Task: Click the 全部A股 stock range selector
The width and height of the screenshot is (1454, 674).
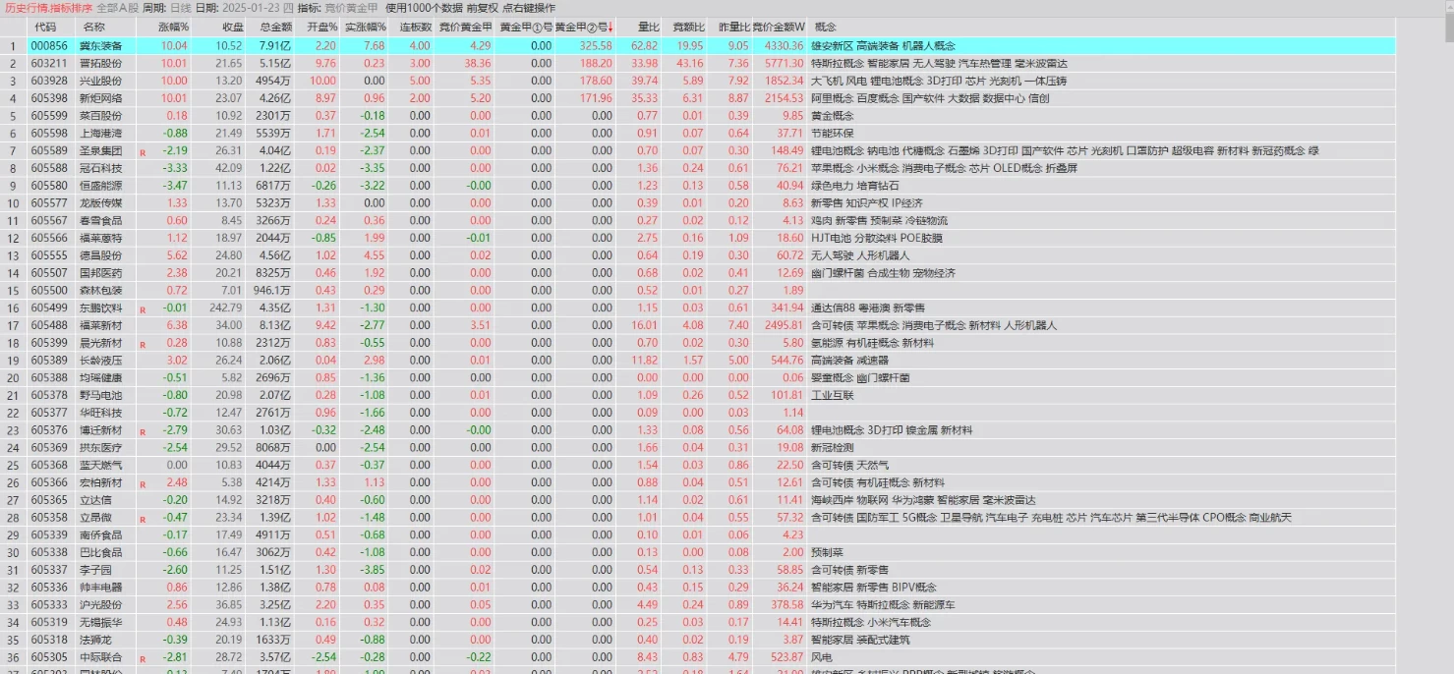Action: pyautogui.click(x=117, y=7)
